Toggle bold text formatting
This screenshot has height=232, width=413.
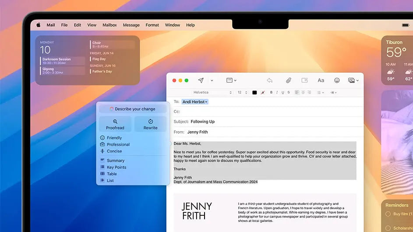point(271,93)
